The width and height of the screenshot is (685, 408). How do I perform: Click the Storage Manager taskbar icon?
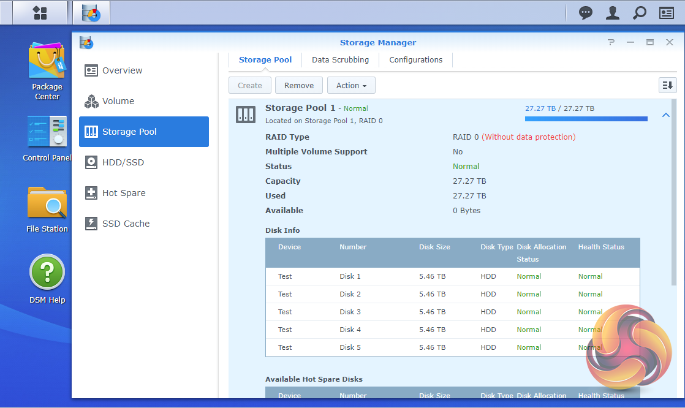click(91, 12)
